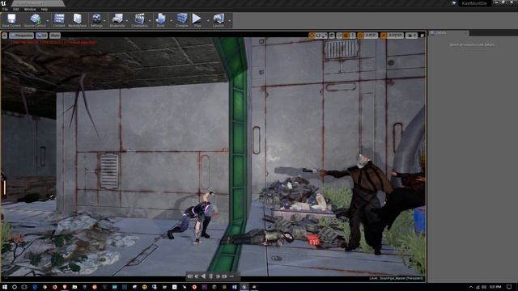Open scale snap value dropdown
This screenshot has width=518, height=291.
pyautogui.click(x=396, y=36)
